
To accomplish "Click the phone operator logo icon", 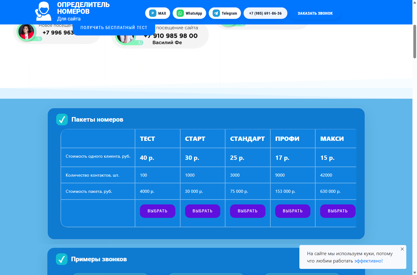I will (x=43, y=11).
